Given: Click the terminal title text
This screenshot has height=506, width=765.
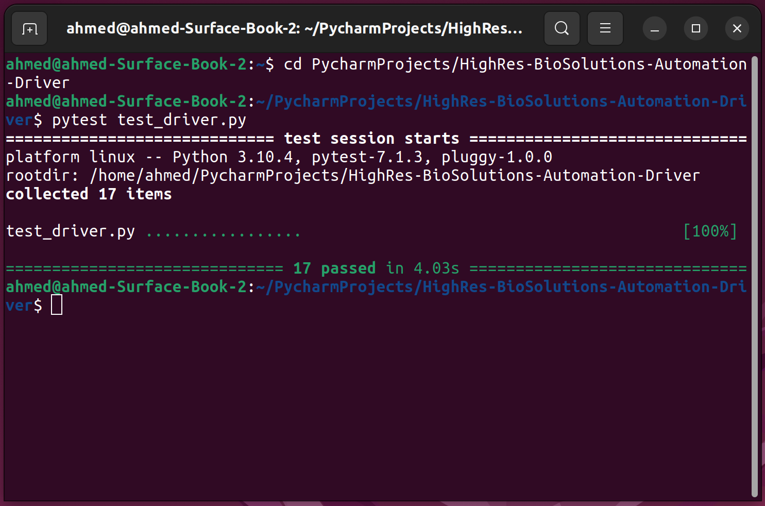Looking at the screenshot, I should 295,28.
